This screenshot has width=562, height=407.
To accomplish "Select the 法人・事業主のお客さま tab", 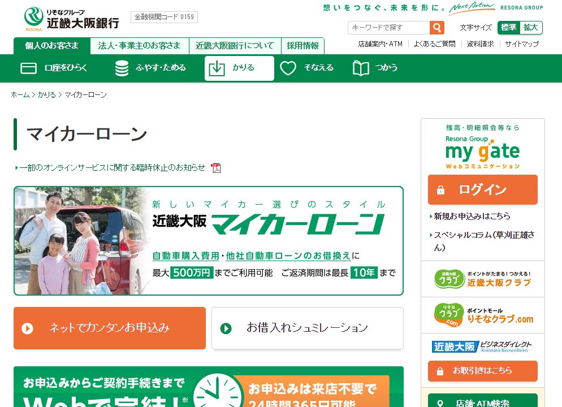I will 140,46.
